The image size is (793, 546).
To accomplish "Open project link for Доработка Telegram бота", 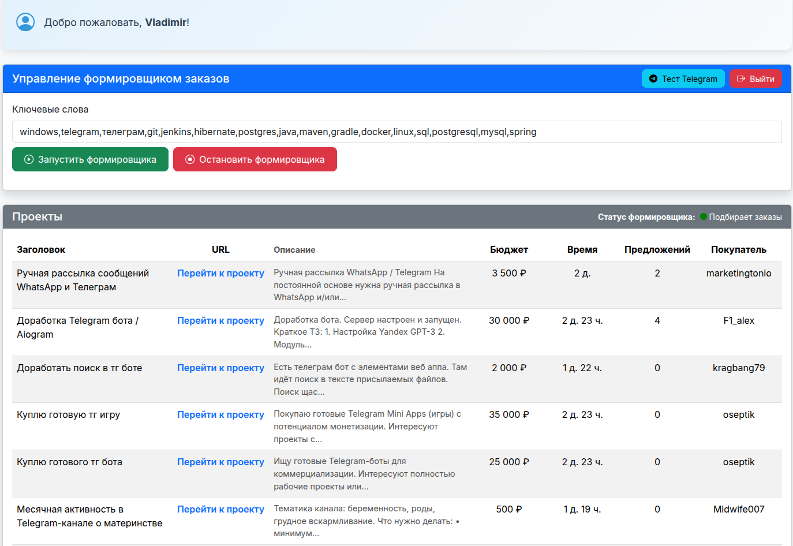I will point(220,321).
